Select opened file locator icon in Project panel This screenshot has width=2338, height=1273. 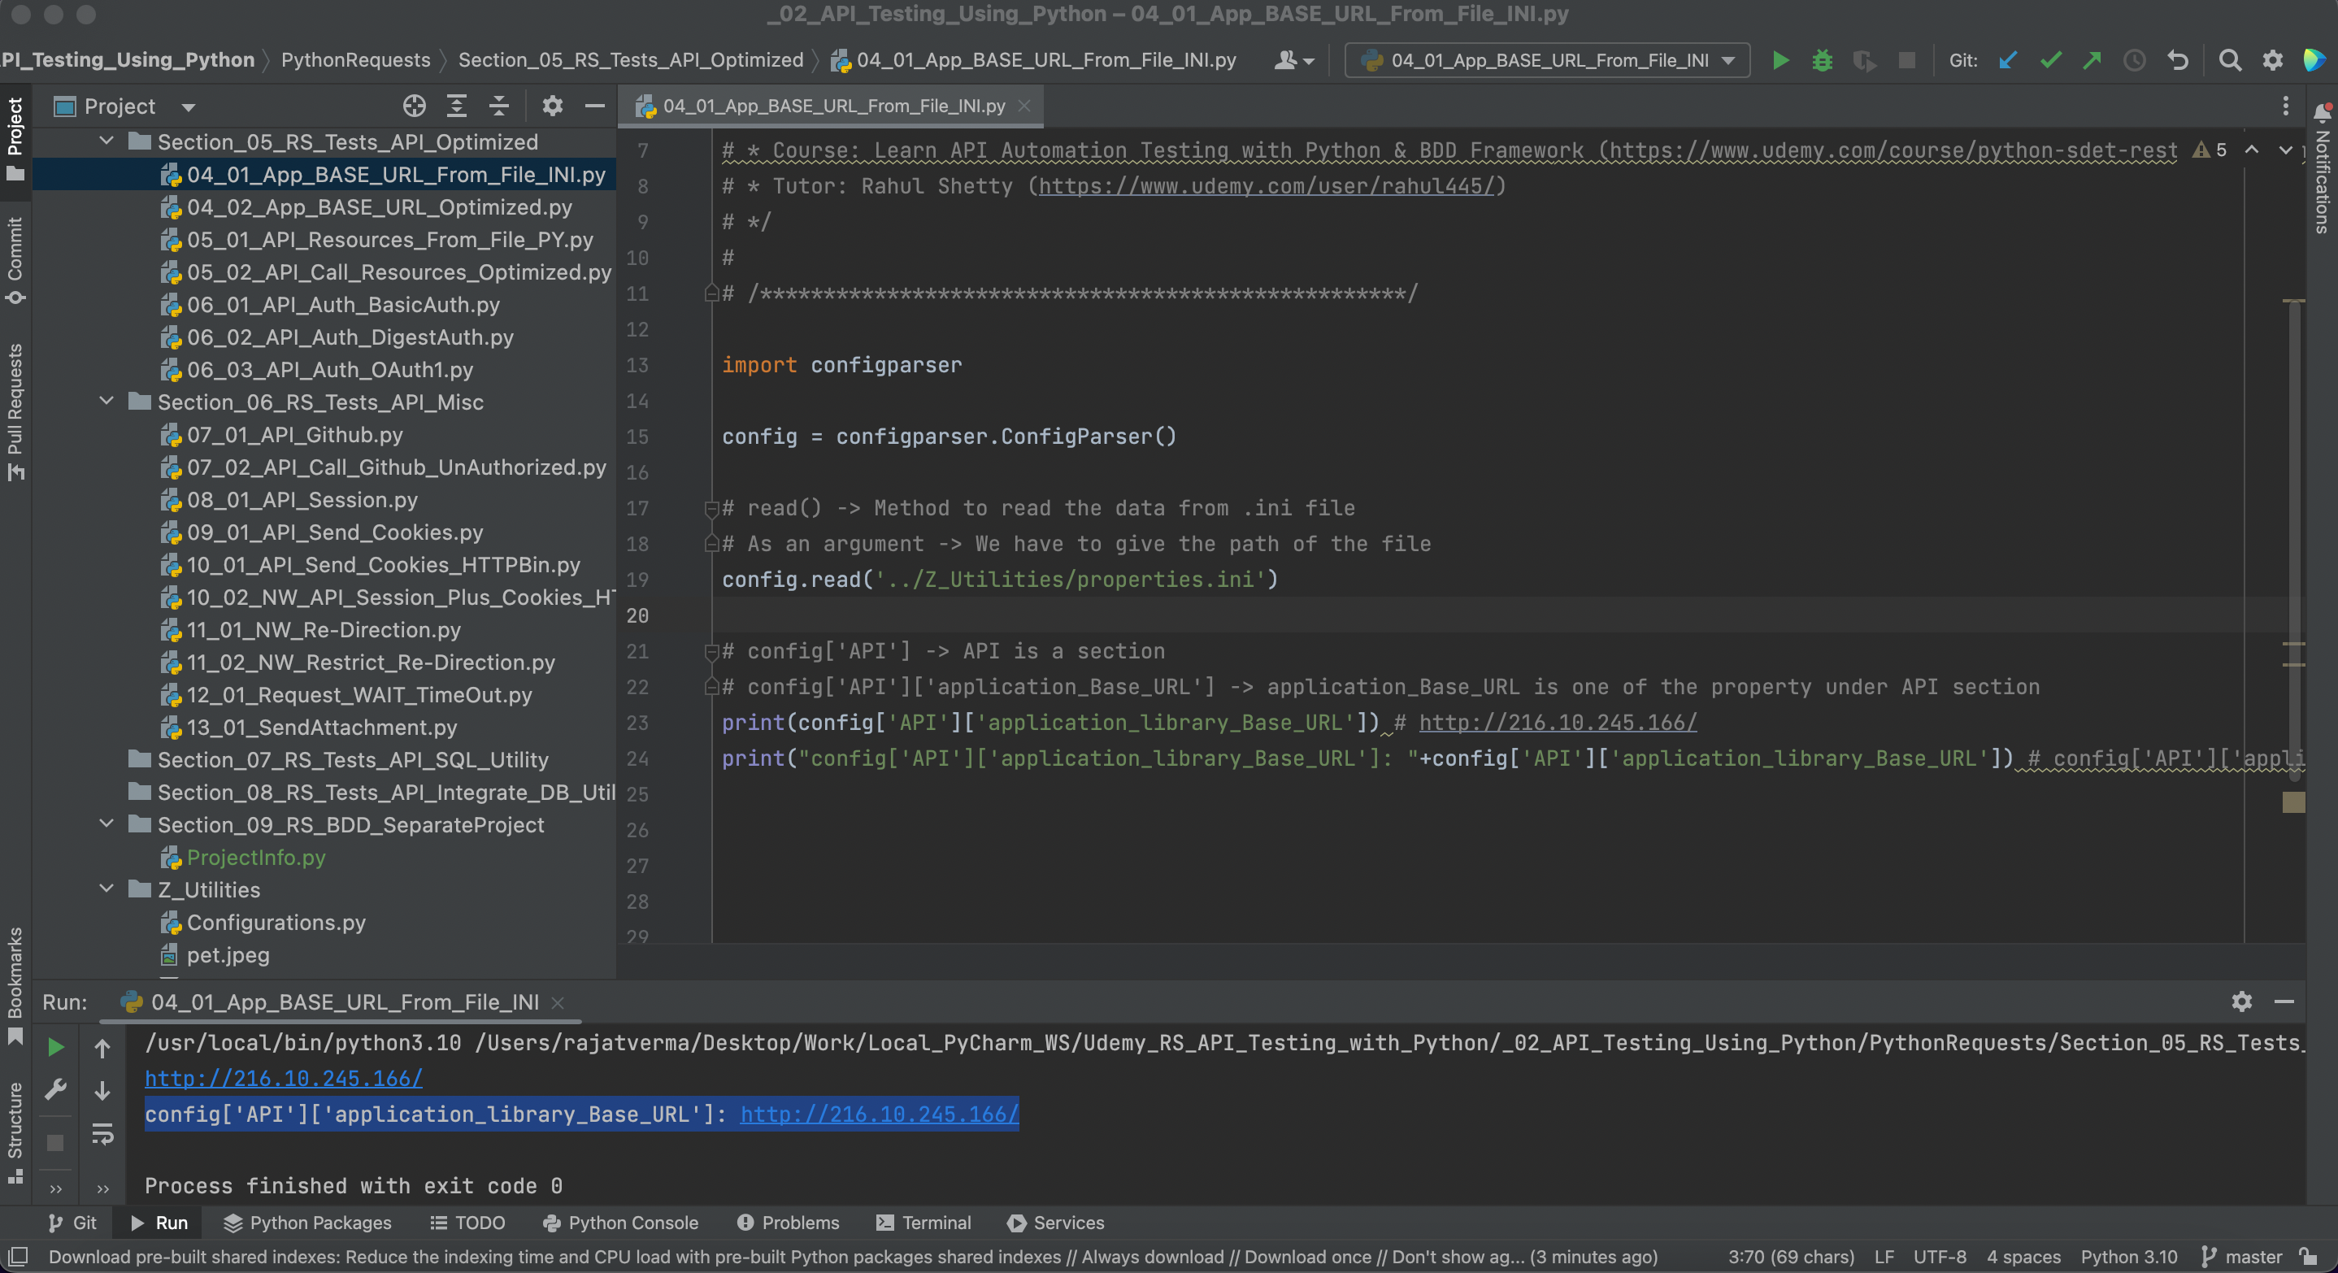tap(414, 106)
